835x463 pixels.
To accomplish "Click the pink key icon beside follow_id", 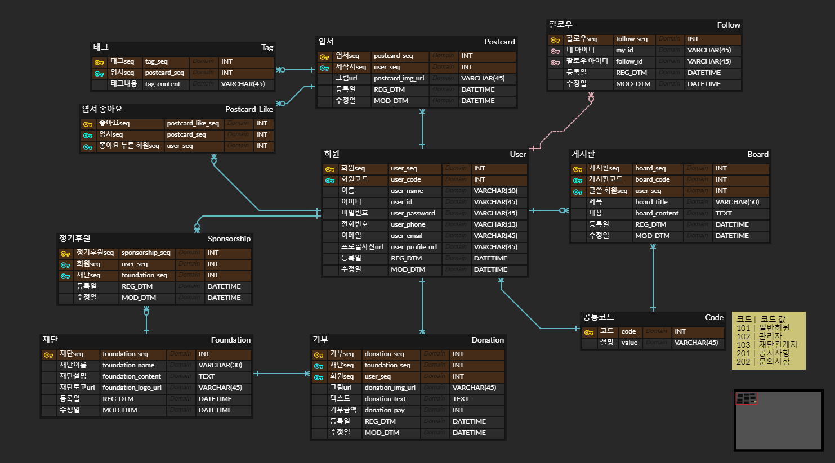I will coord(555,62).
